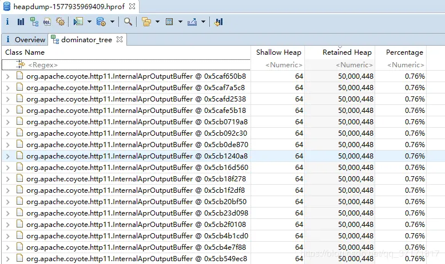Click percentage 0.76% of 0x5cb18f278 row
The height and width of the screenshot is (264, 445).
415,179
